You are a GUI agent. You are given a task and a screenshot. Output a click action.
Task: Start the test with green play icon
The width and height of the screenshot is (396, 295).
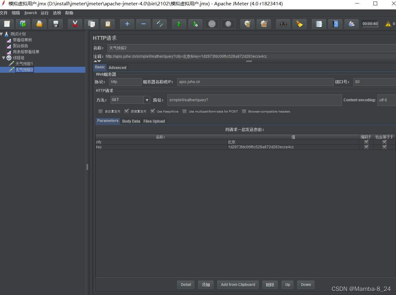point(179,24)
